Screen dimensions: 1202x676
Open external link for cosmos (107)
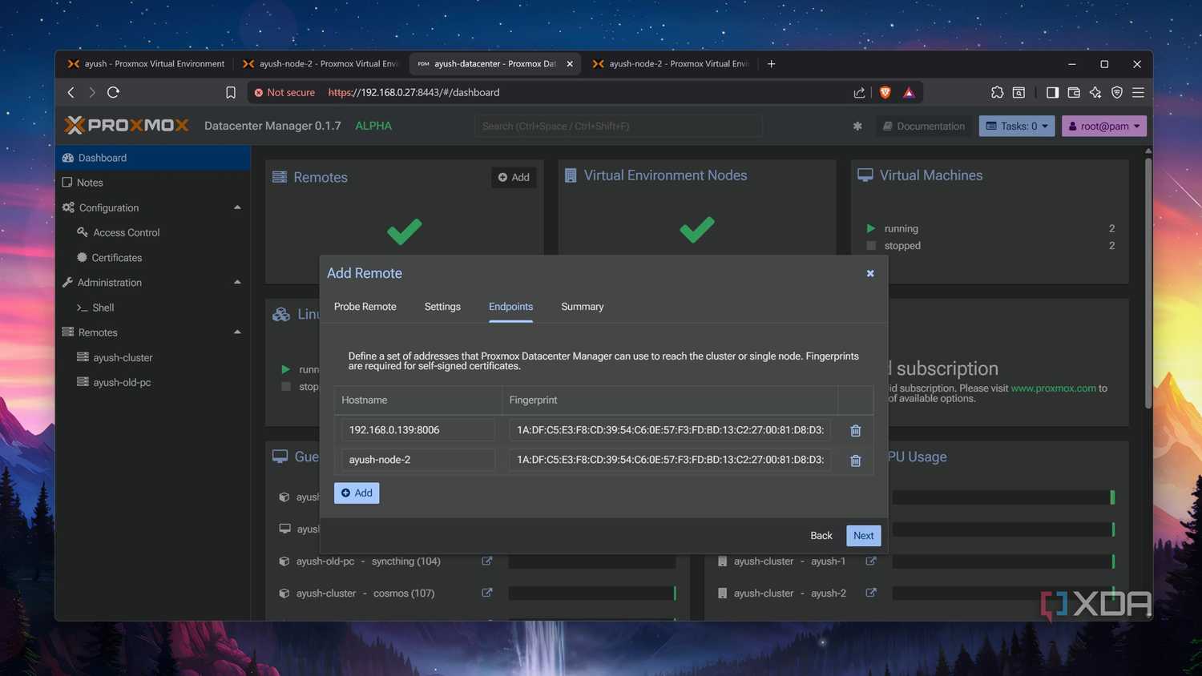pyautogui.click(x=486, y=593)
